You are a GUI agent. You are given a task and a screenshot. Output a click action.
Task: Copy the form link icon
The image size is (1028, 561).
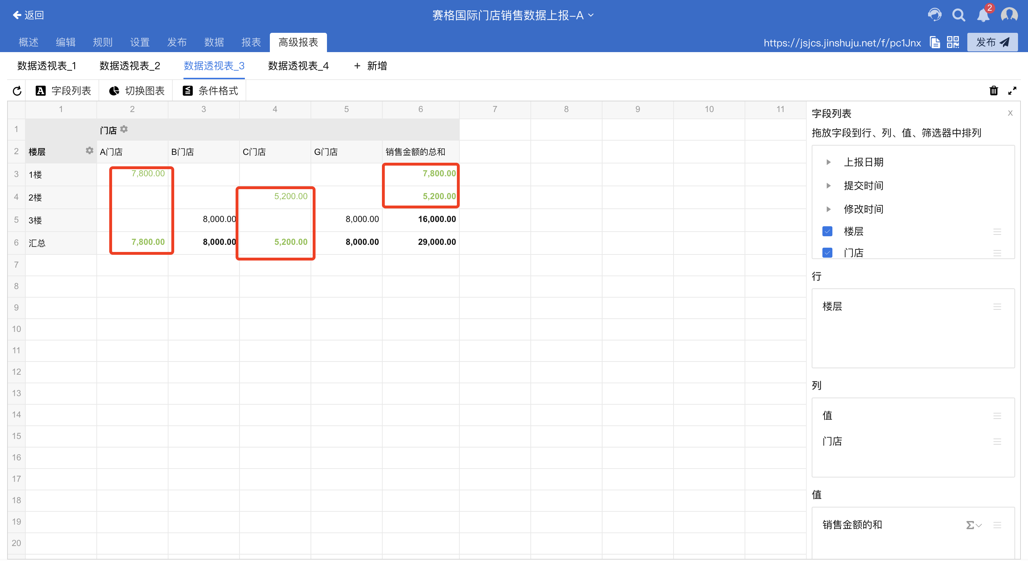tap(934, 42)
